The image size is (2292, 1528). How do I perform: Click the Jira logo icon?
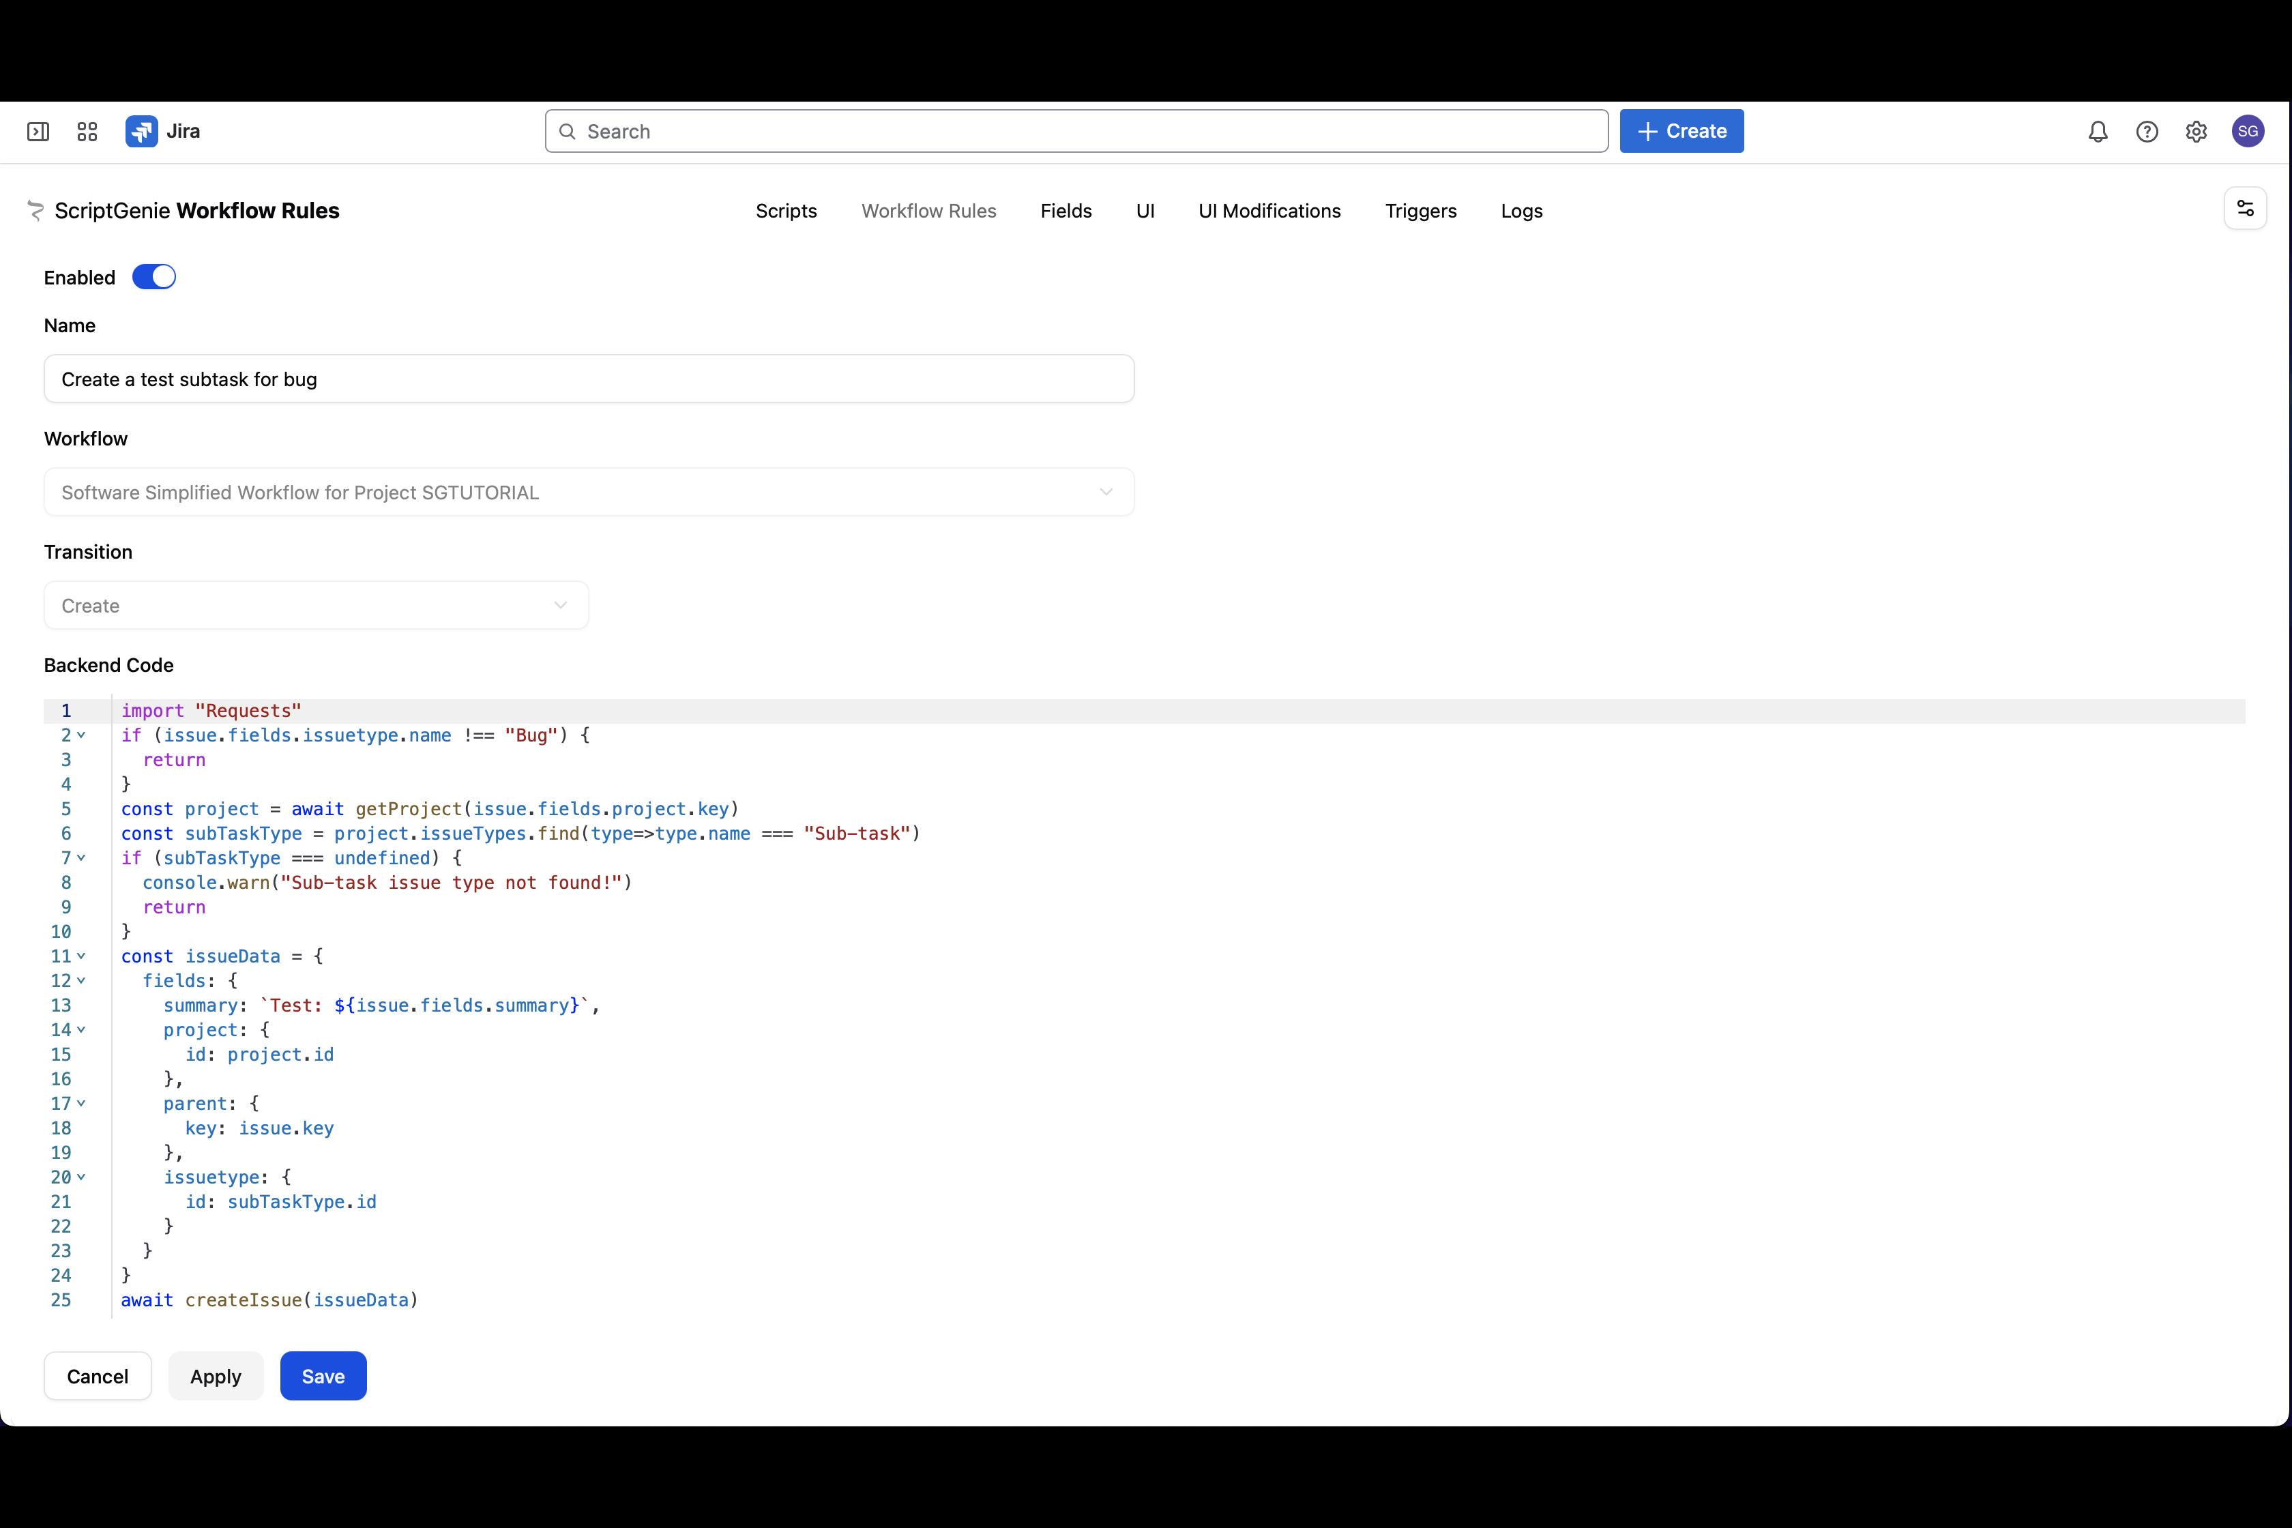pyautogui.click(x=141, y=132)
